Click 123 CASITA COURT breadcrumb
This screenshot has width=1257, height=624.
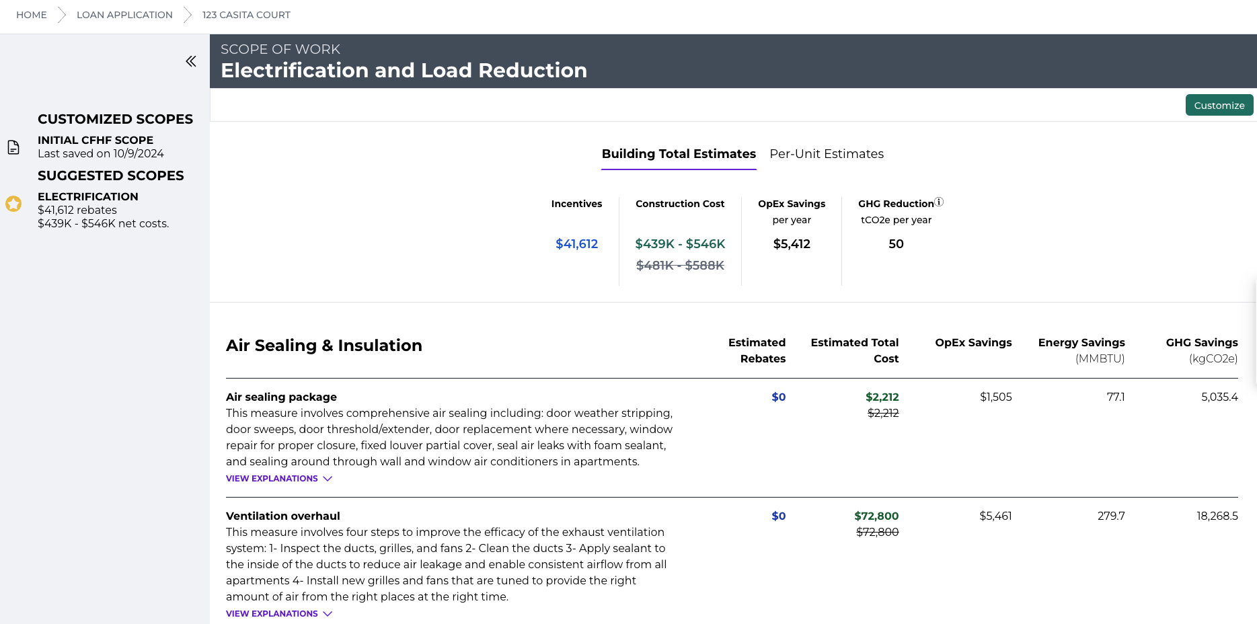pyautogui.click(x=246, y=15)
